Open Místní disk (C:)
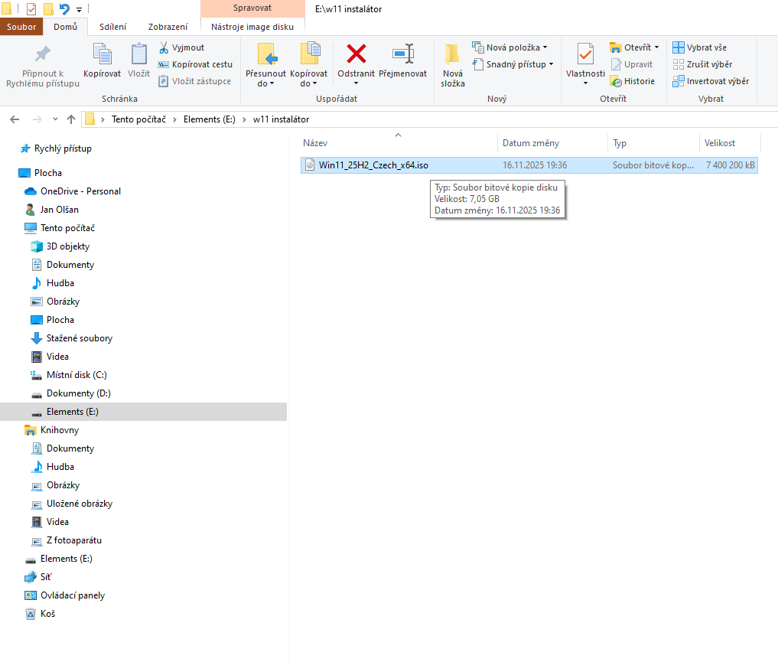This screenshot has height=662, width=778. (69, 375)
